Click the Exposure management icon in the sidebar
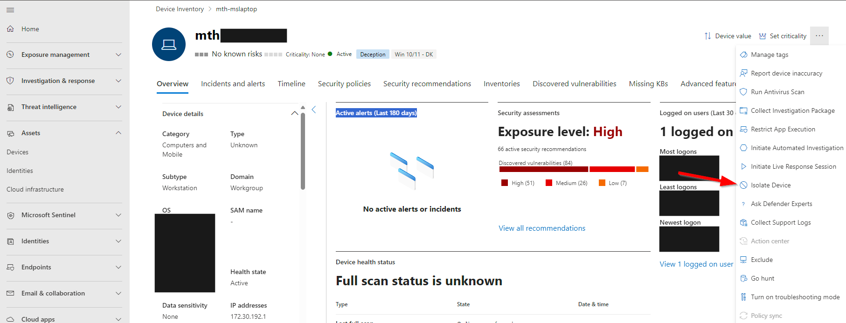 coord(10,55)
